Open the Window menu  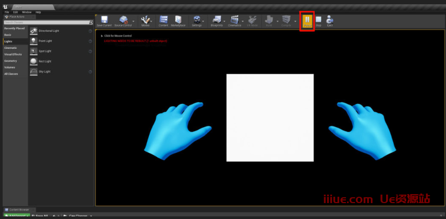coord(26,12)
